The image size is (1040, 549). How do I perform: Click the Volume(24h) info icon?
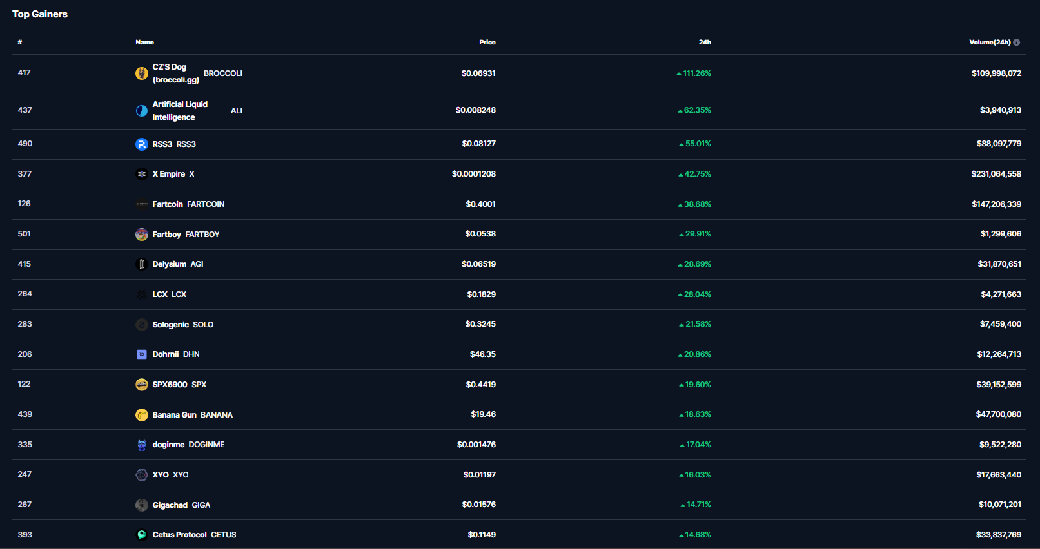(x=1017, y=43)
